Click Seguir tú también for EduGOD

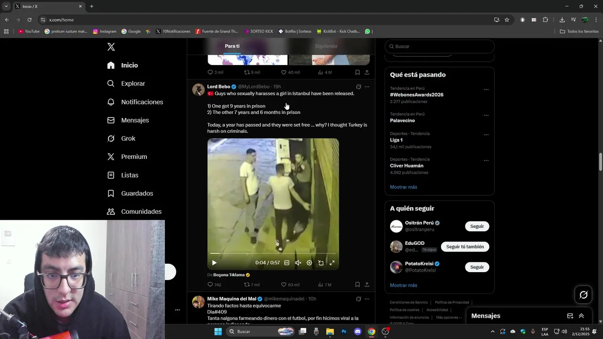point(465,247)
